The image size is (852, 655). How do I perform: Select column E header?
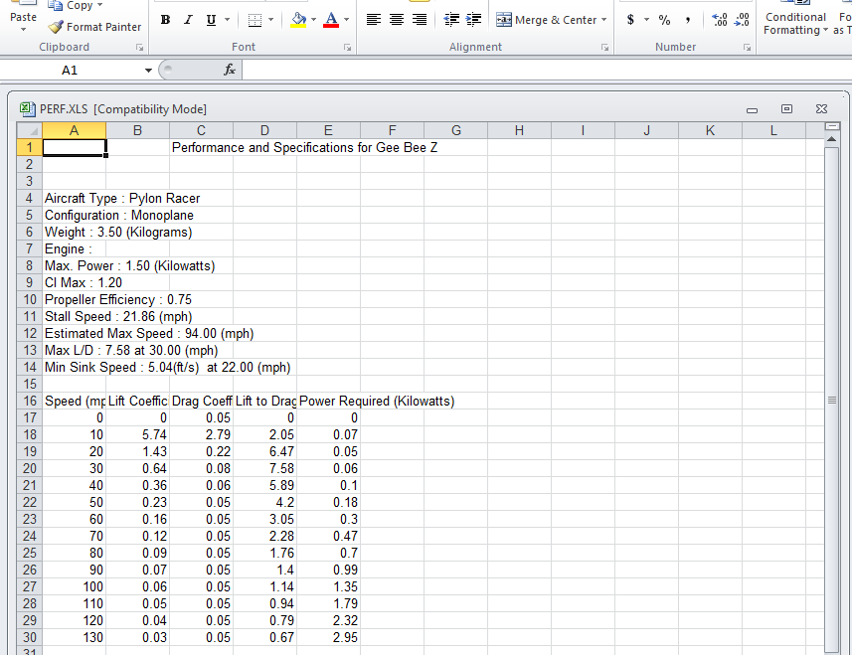click(328, 130)
